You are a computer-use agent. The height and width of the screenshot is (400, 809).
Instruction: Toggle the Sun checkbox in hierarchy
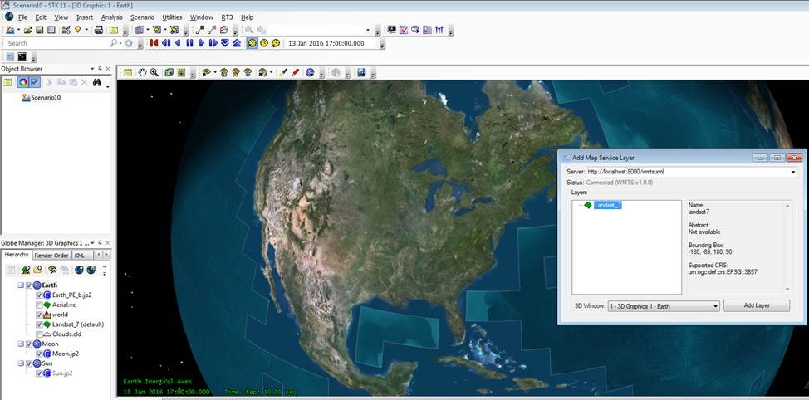tap(29, 363)
